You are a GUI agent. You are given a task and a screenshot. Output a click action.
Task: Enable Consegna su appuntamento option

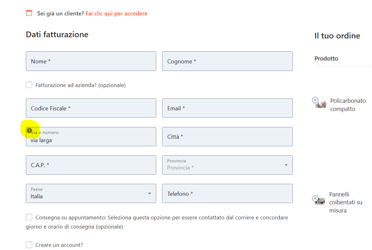click(29, 217)
